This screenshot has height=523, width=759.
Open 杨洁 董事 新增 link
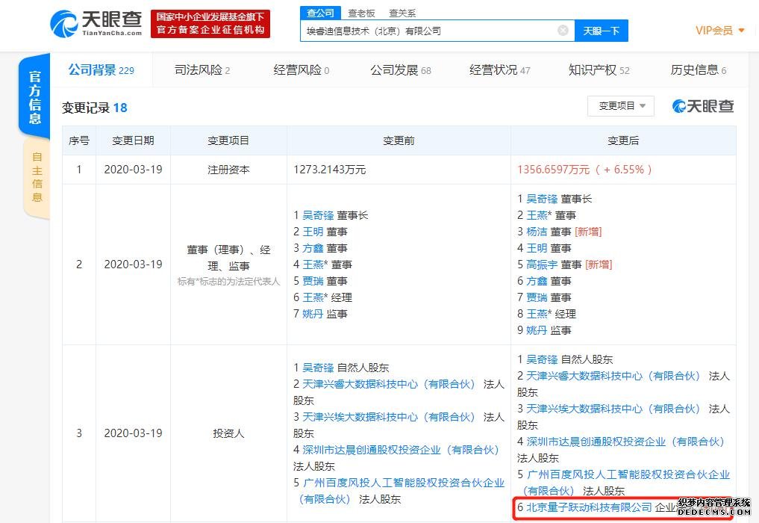click(537, 232)
